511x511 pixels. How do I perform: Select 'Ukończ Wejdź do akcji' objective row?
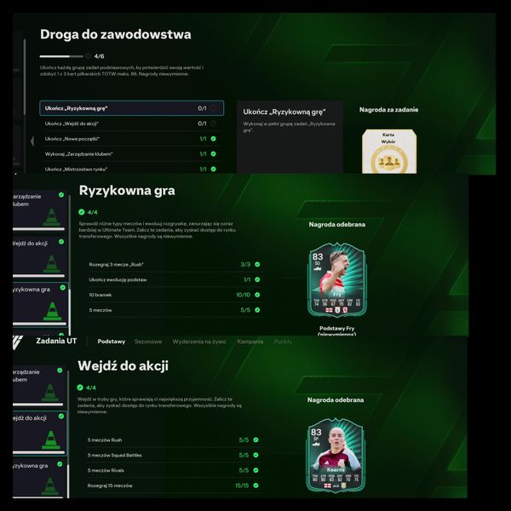132,123
